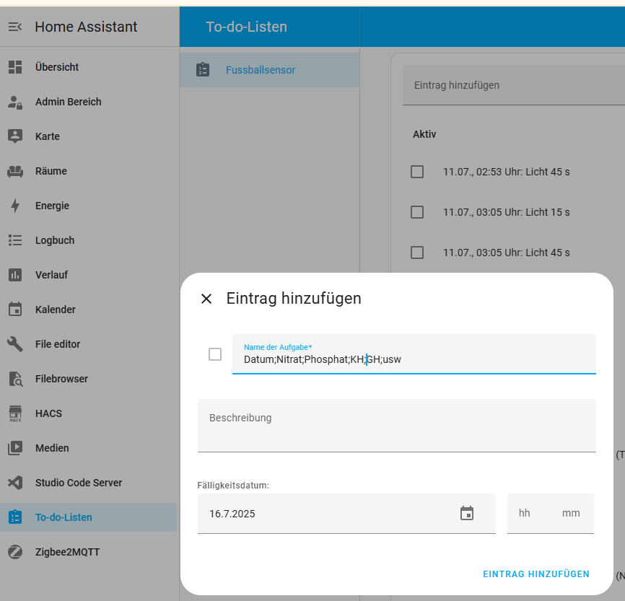Click the Fälligkeitsdatum field showing 16.7.2025
This screenshot has height=601, width=625.
[325, 514]
